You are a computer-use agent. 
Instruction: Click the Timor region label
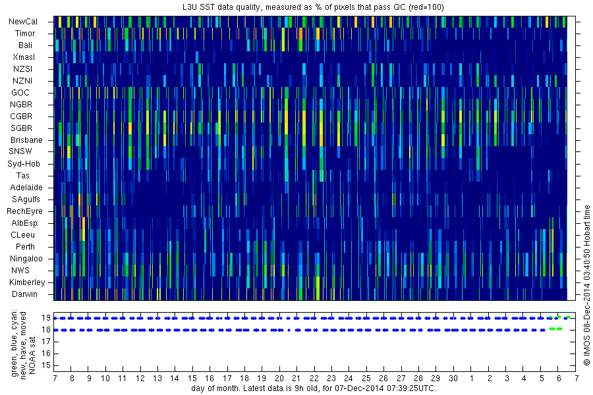click(25, 34)
